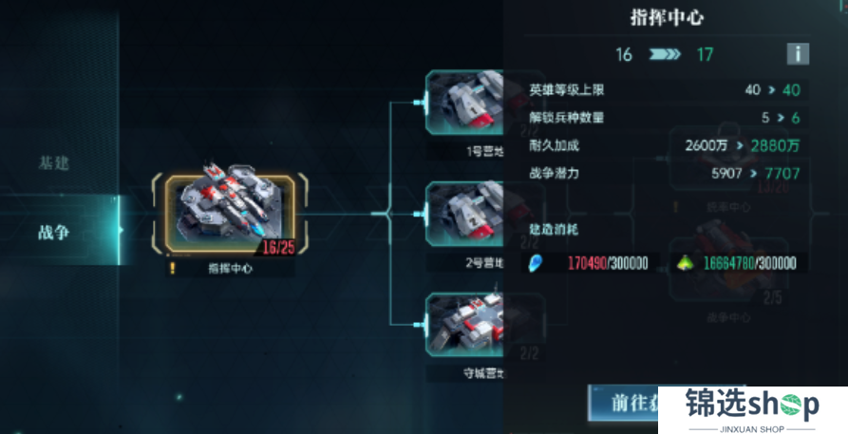Click the 指挥中心 panel title
848x434 pixels.
click(667, 18)
